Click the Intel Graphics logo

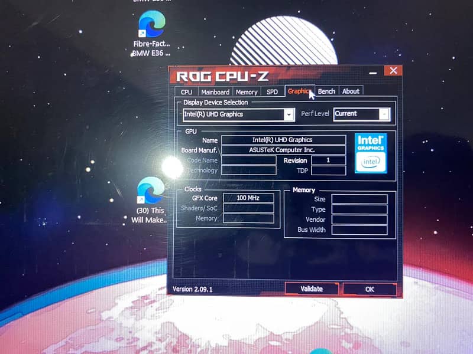(371, 152)
